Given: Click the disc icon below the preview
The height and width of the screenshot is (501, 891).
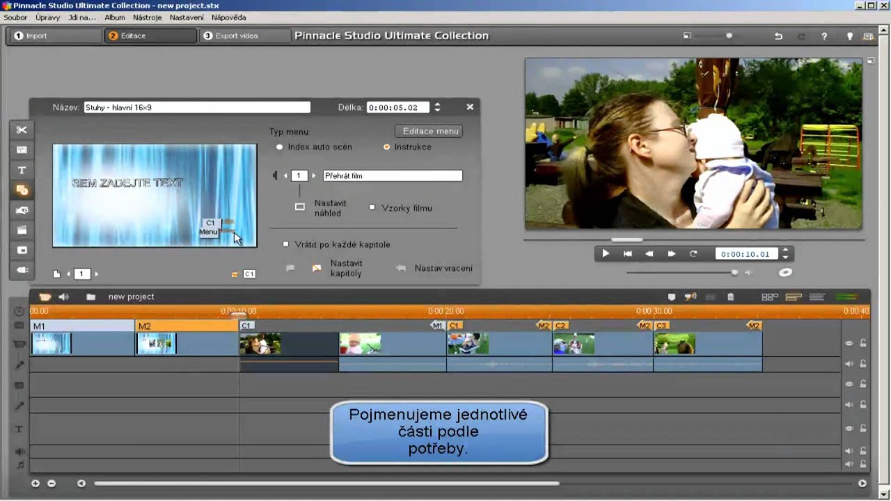Looking at the screenshot, I should tap(785, 272).
